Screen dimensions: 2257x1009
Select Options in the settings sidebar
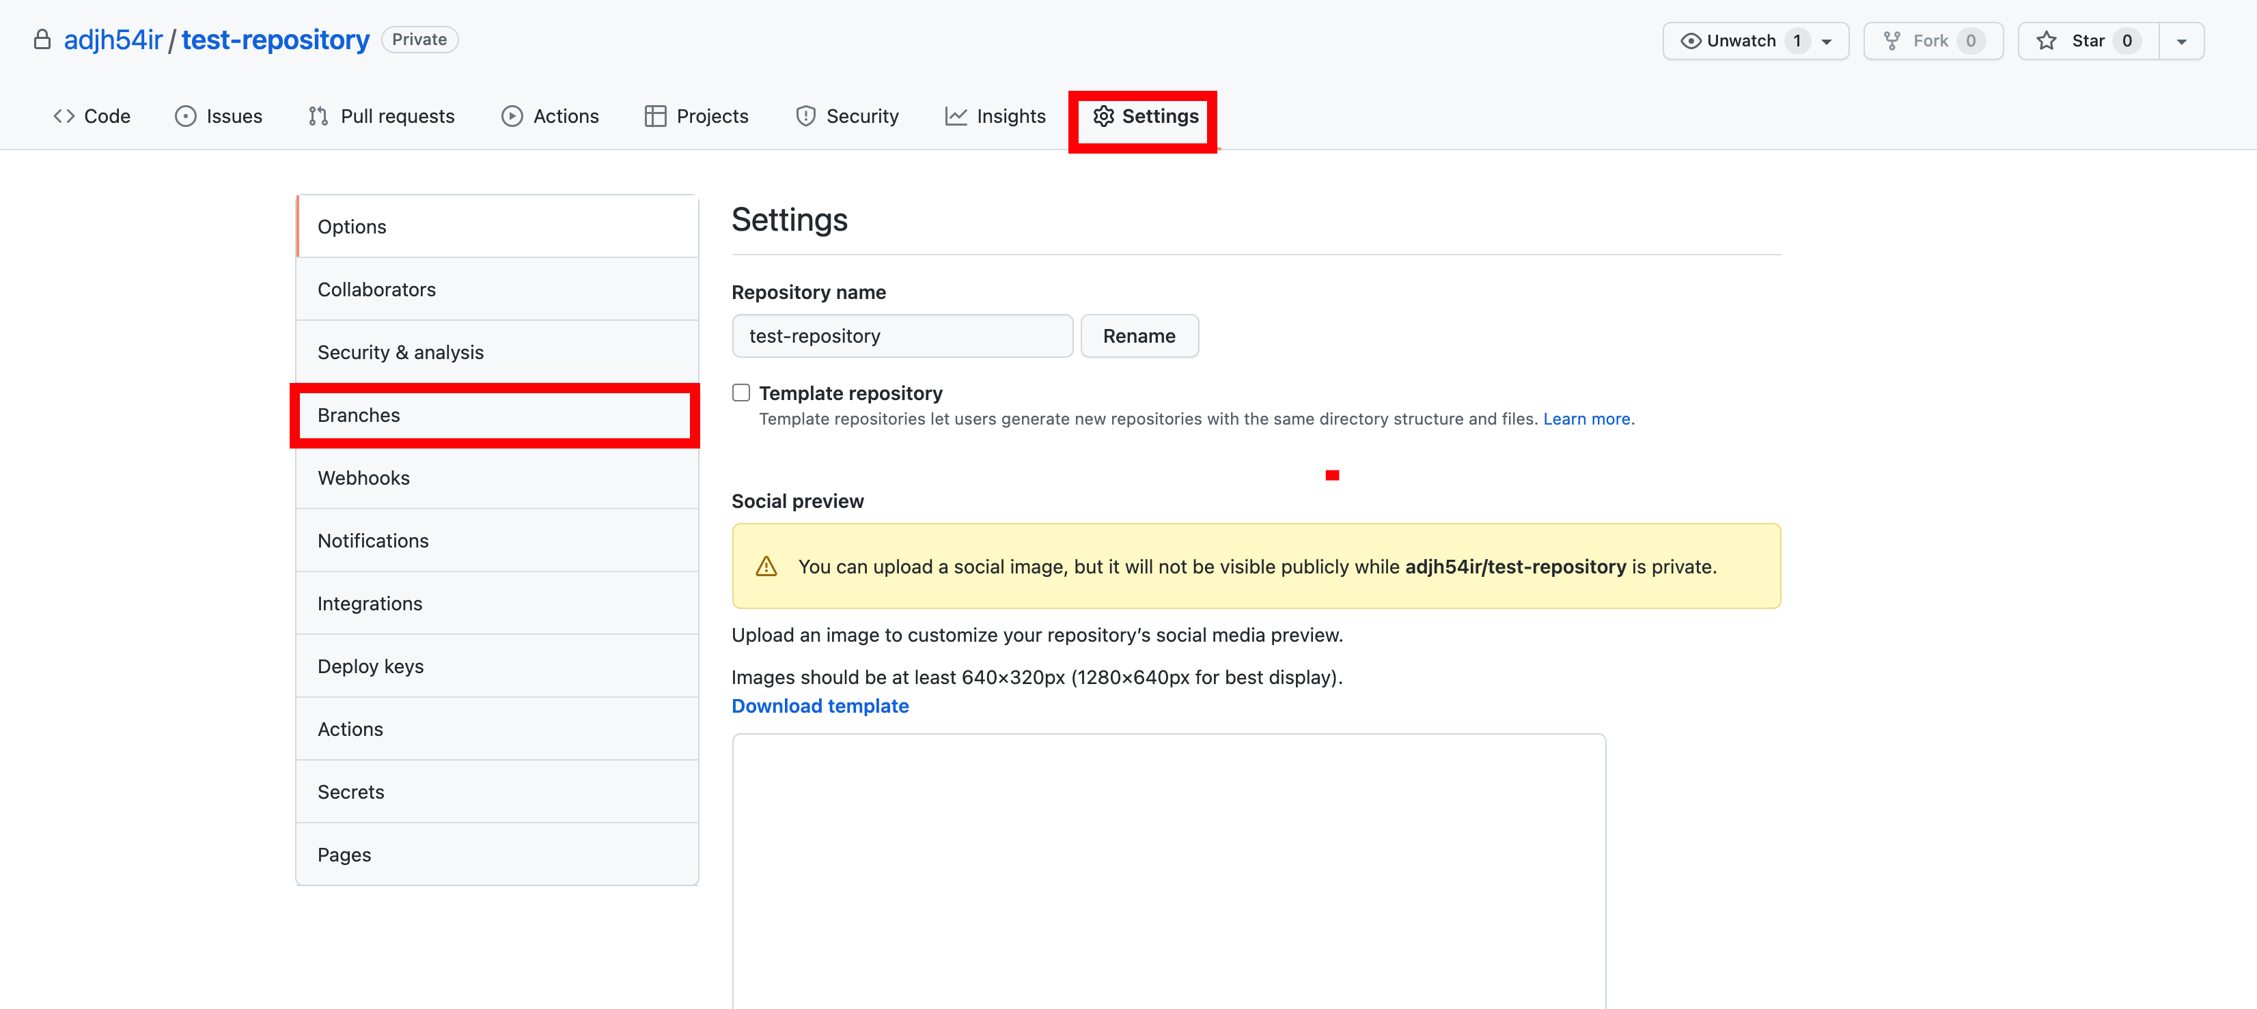pos(498,227)
